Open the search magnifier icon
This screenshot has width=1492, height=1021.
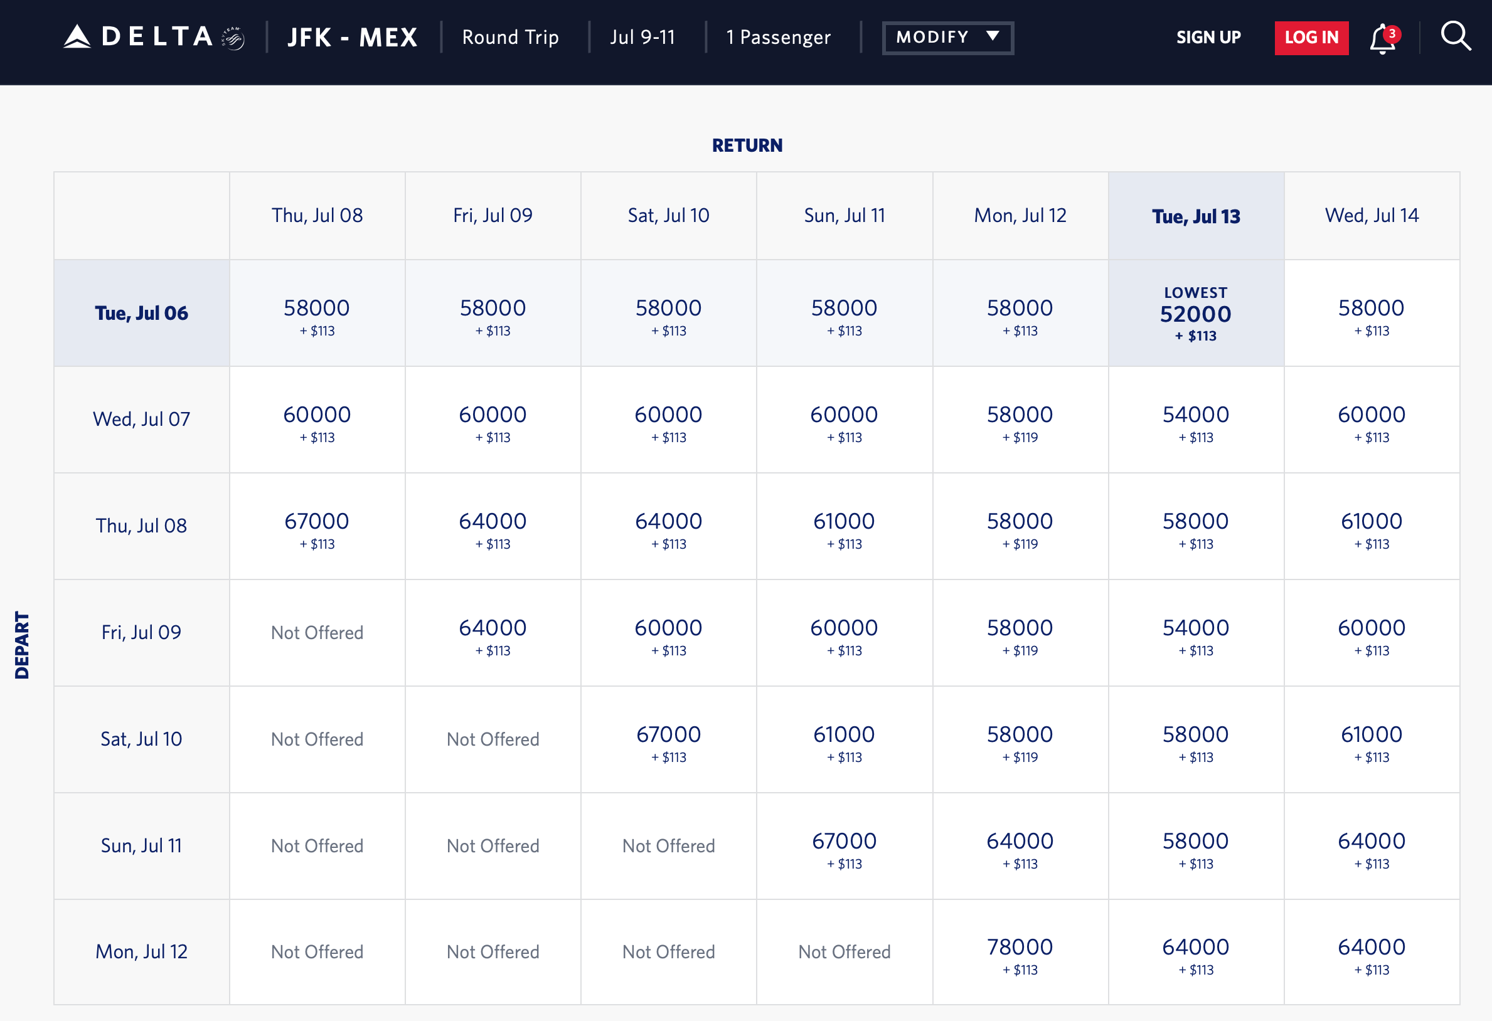tap(1456, 37)
